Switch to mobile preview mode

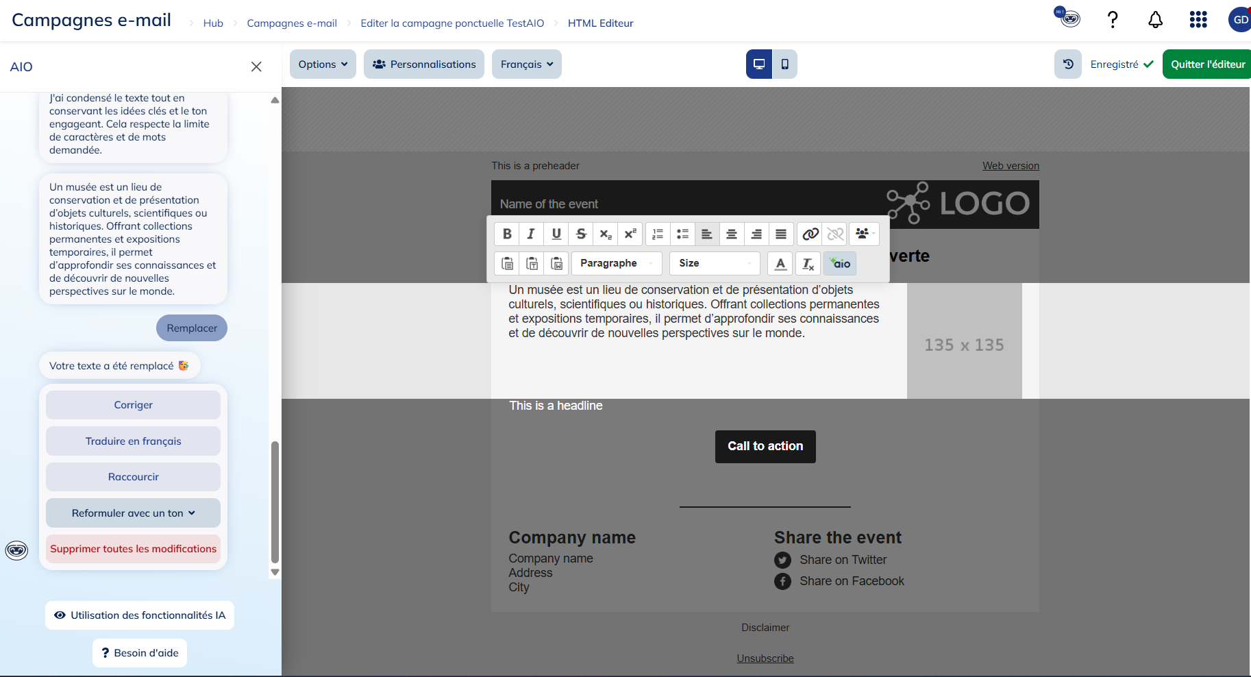click(x=785, y=64)
